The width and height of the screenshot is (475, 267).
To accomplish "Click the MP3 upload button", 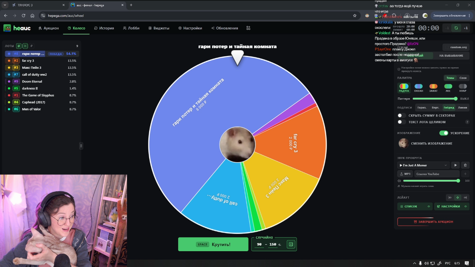I will pos(405,174).
